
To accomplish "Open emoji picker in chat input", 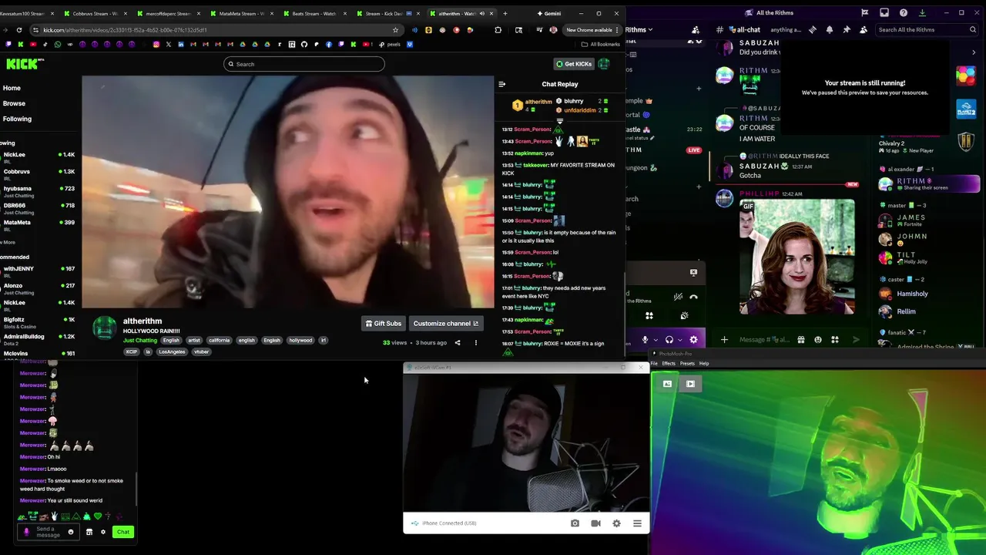I will point(71,532).
